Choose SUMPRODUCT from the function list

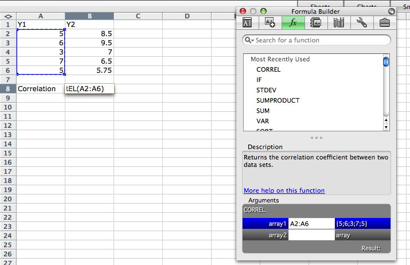278,100
